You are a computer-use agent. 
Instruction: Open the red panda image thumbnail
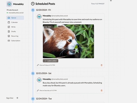point(68,41)
